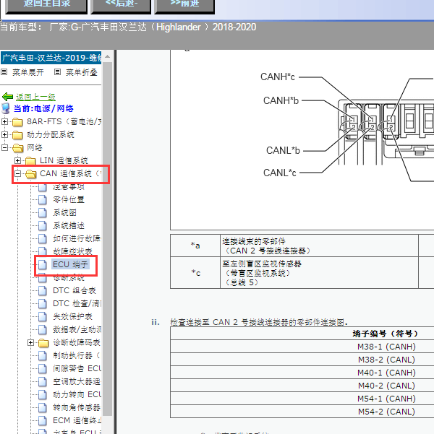Select the ECU 端子 tree item
The image size is (434, 434).
click(x=69, y=264)
